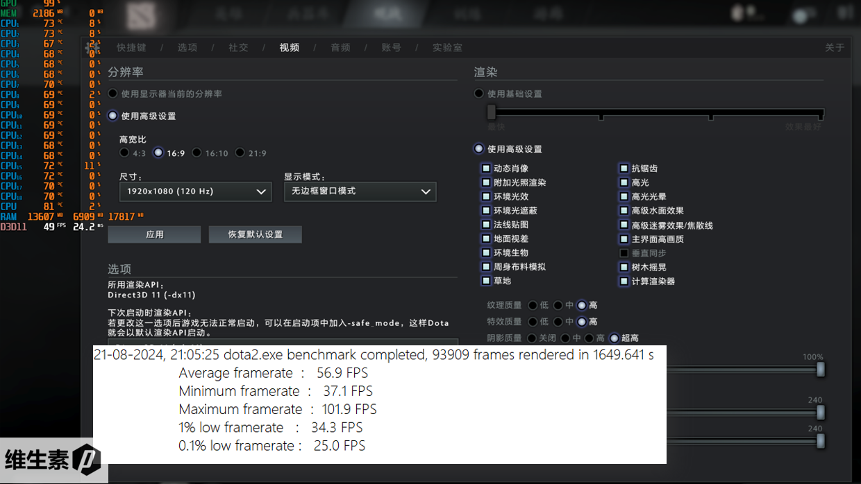The width and height of the screenshot is (861, 484).
Task: Open the 无边框窗口模式 display mode dropdown
Action: pyautogui.click(x=360, y=191)
